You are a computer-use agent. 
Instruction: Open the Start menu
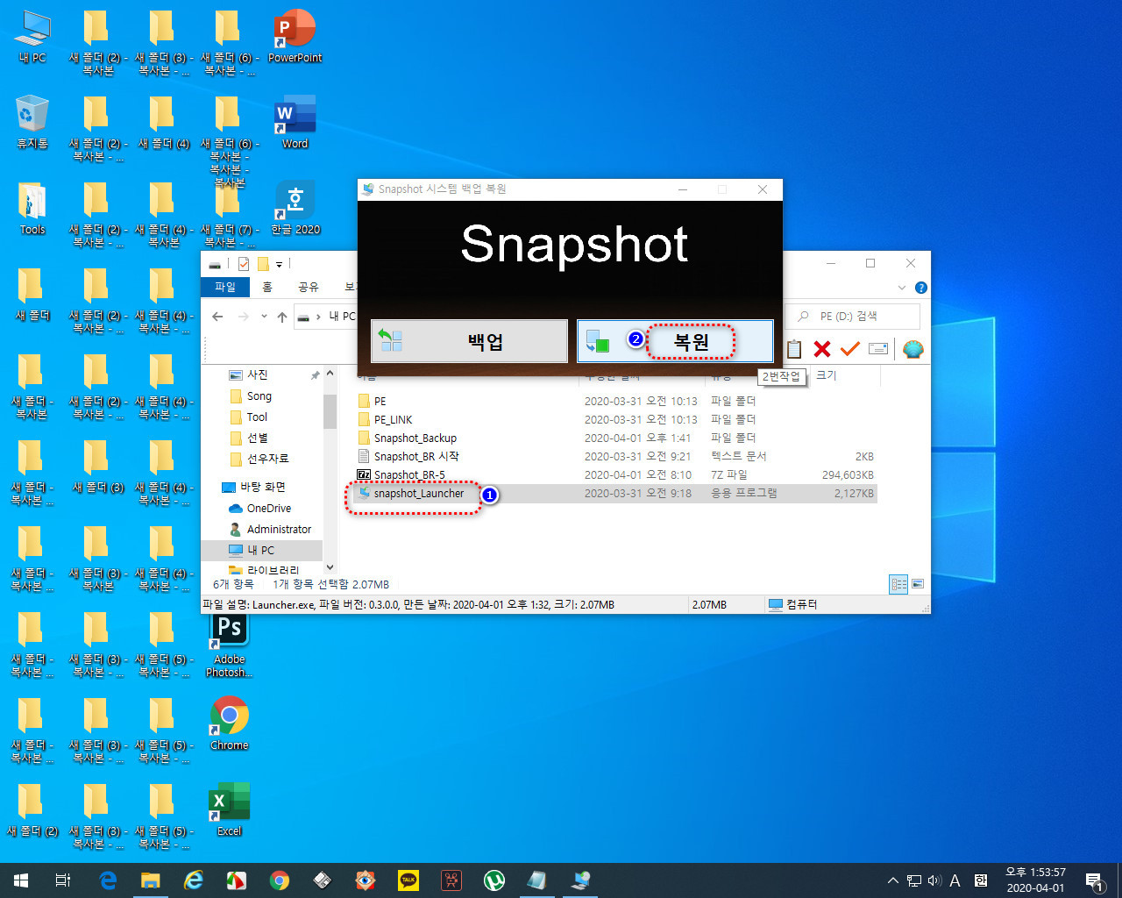point(21,880)
